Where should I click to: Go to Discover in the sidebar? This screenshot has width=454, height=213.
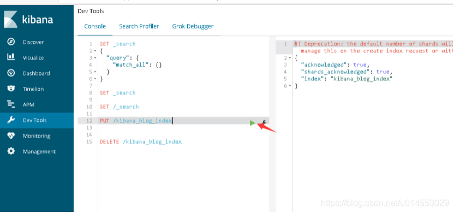pyautogui.click(x=33, y=42)
